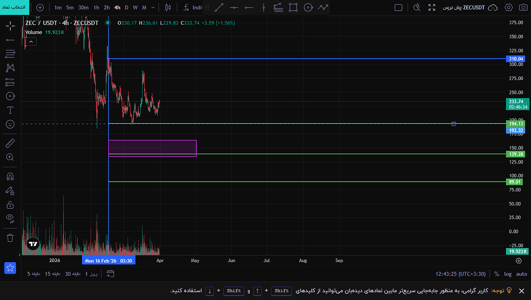Viewport: 531px width, 300px height.
Task: Select the Fib retracement tool in favorites bar
Action: (x=278, y=7)
